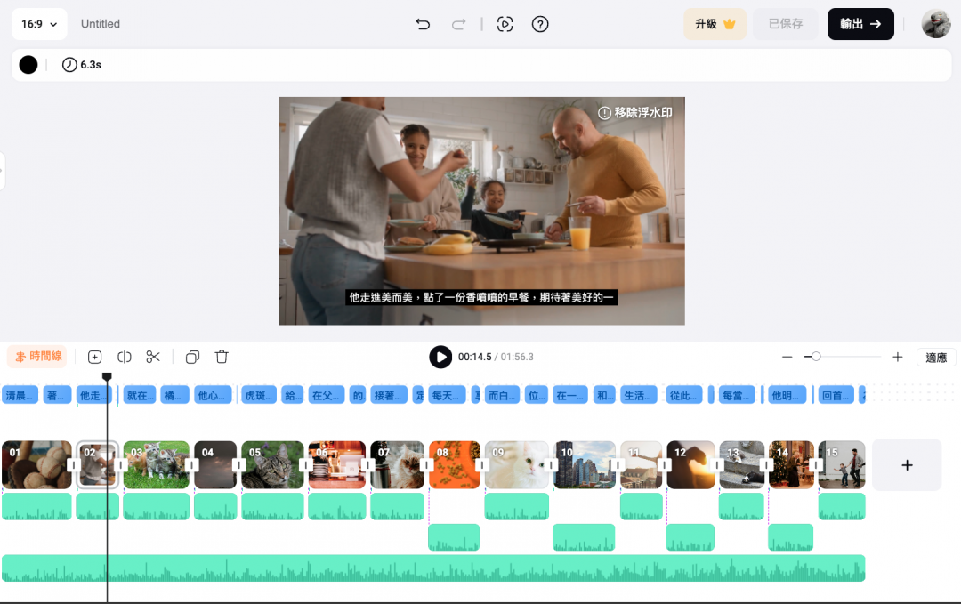Click the undo arrow icon
This screenshot has width=961, height=604.
[x=423, y=24]
